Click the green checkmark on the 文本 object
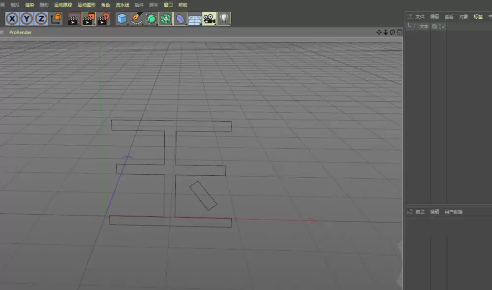492x290 pixels. tap(444, 26)
